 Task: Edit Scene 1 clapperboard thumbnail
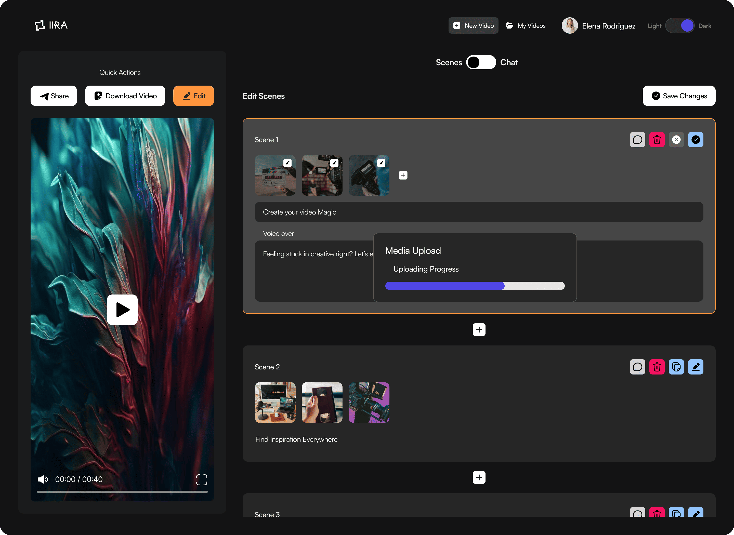click(x=287, y=163)
